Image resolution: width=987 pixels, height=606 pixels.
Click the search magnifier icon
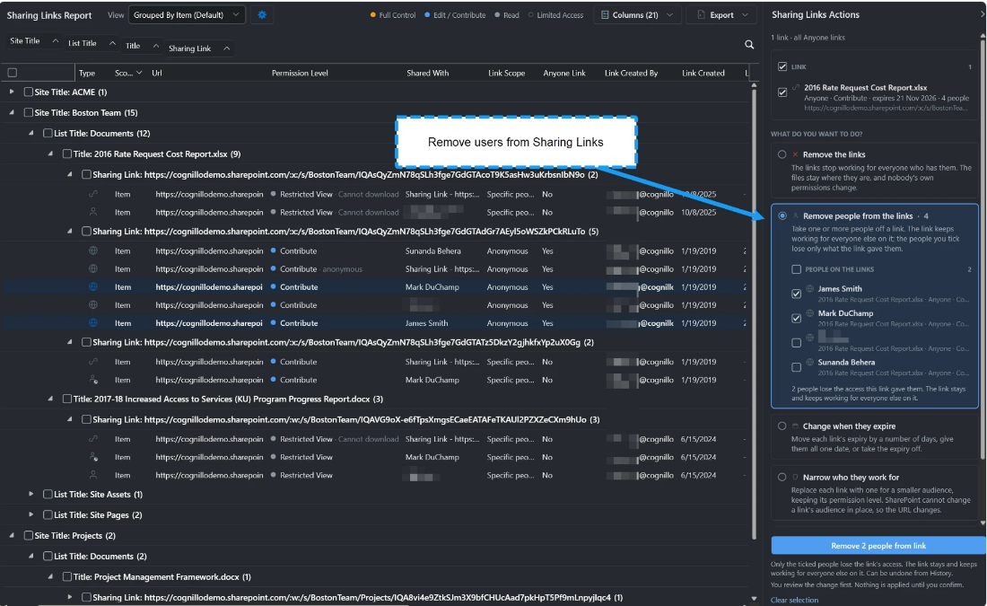[749, 45]
